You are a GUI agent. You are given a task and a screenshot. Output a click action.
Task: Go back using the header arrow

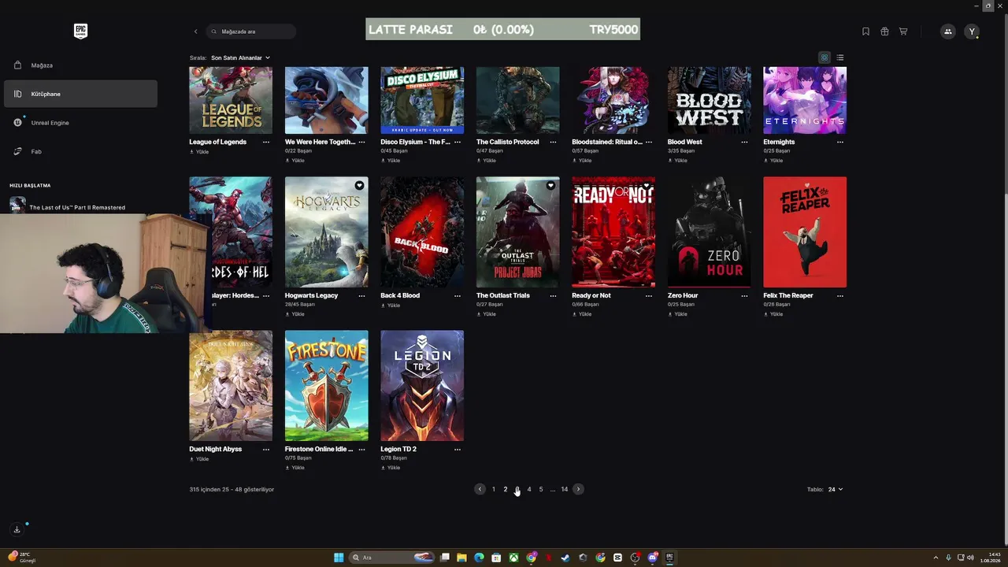[x=195, y=31]
